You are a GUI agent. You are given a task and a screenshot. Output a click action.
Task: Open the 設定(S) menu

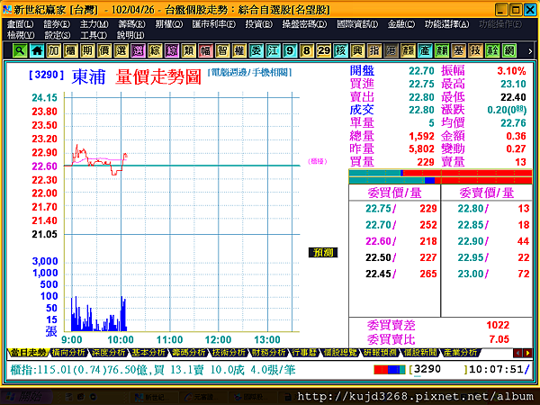point(58,35)
